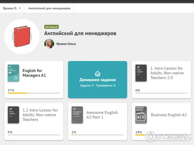Click the 37% progress label
The height and width of the screenshot is (145, 194).
pos(11,90)
